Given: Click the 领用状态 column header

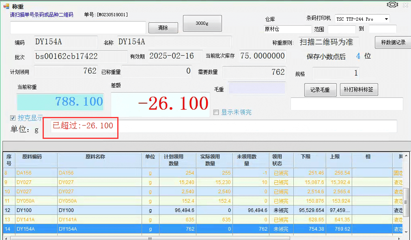Looking at the screenshot, I should pos(277,160).
